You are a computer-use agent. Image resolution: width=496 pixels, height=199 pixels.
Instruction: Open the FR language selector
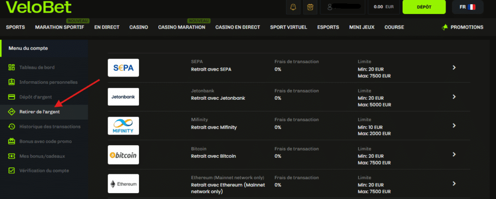[467, 7]
